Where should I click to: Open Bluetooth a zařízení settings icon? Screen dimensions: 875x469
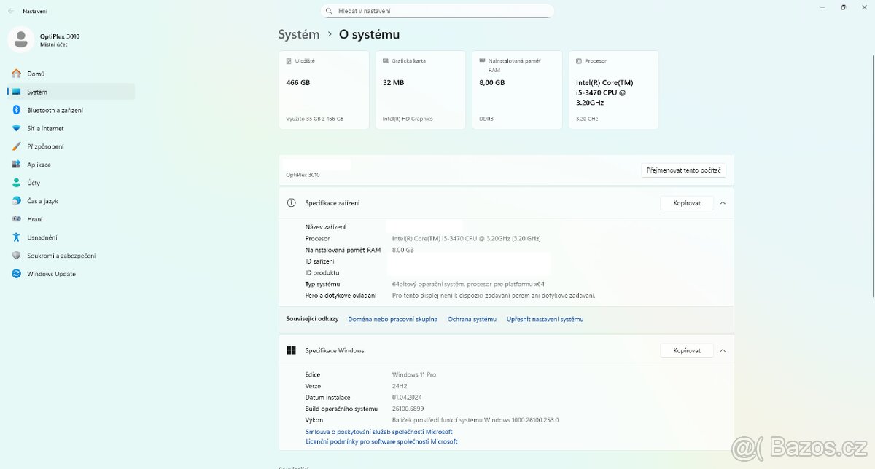[16, 110]
